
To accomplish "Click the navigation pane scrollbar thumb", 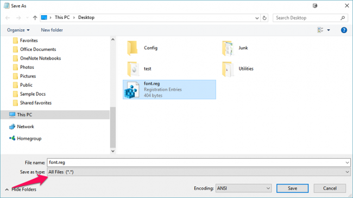I will 113,127.
